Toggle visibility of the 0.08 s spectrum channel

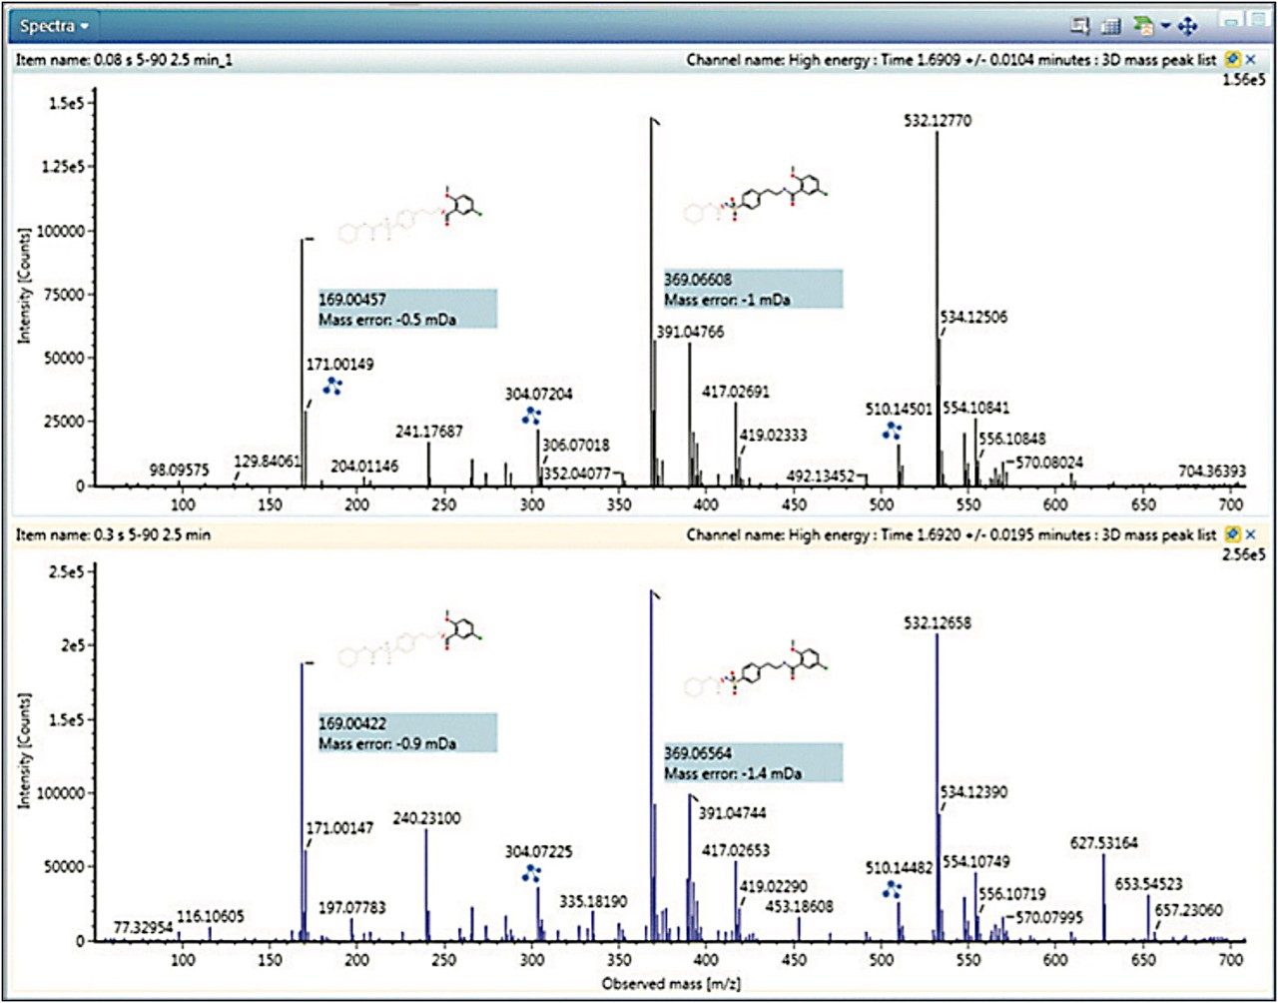coord(1250,59)
